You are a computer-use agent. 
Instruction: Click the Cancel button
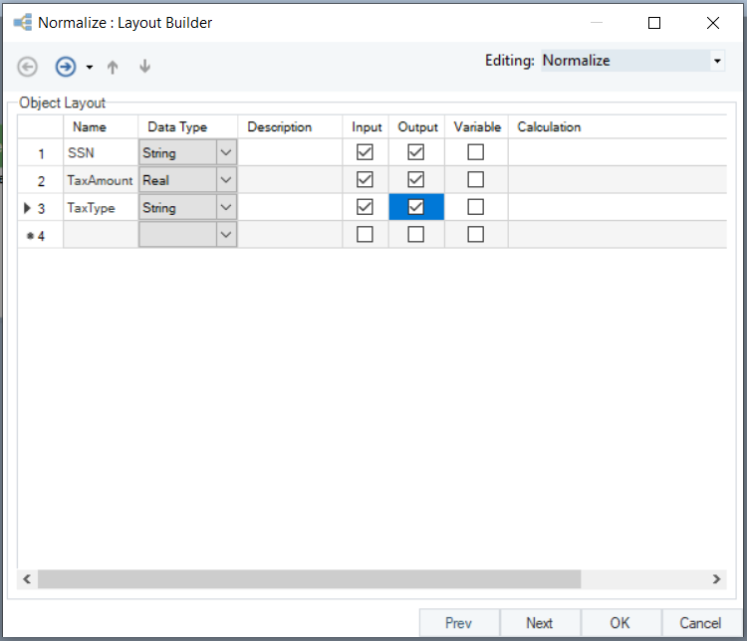700,623
